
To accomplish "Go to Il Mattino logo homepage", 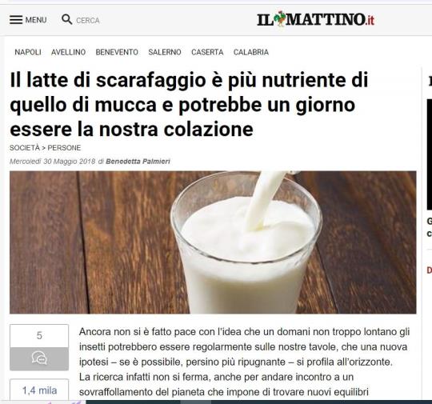I will (x=315, y=19).
